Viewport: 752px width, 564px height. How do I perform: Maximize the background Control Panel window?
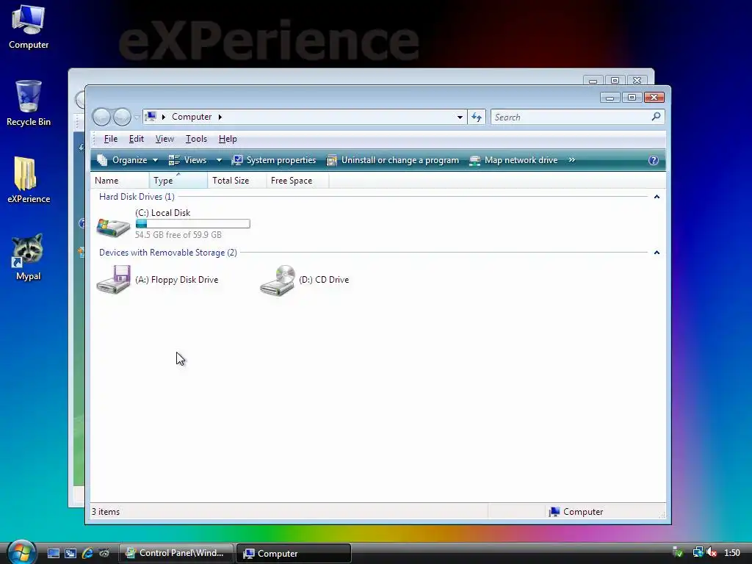615,80
